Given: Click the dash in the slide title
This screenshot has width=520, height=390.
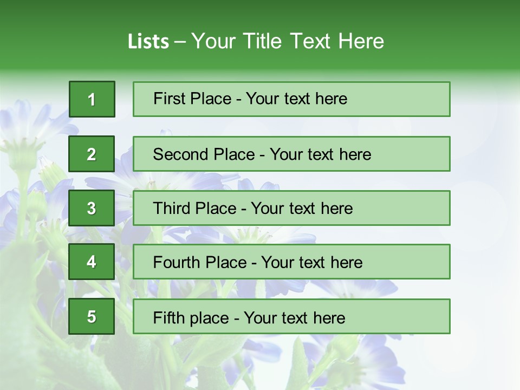Looking at the screenshot, I should tap(180, 41).
